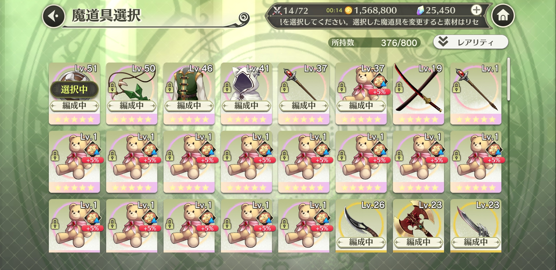The image size is (556, 270).
Task: Select the Lv.19 crossed red swords item
Action: coord(418,93)
